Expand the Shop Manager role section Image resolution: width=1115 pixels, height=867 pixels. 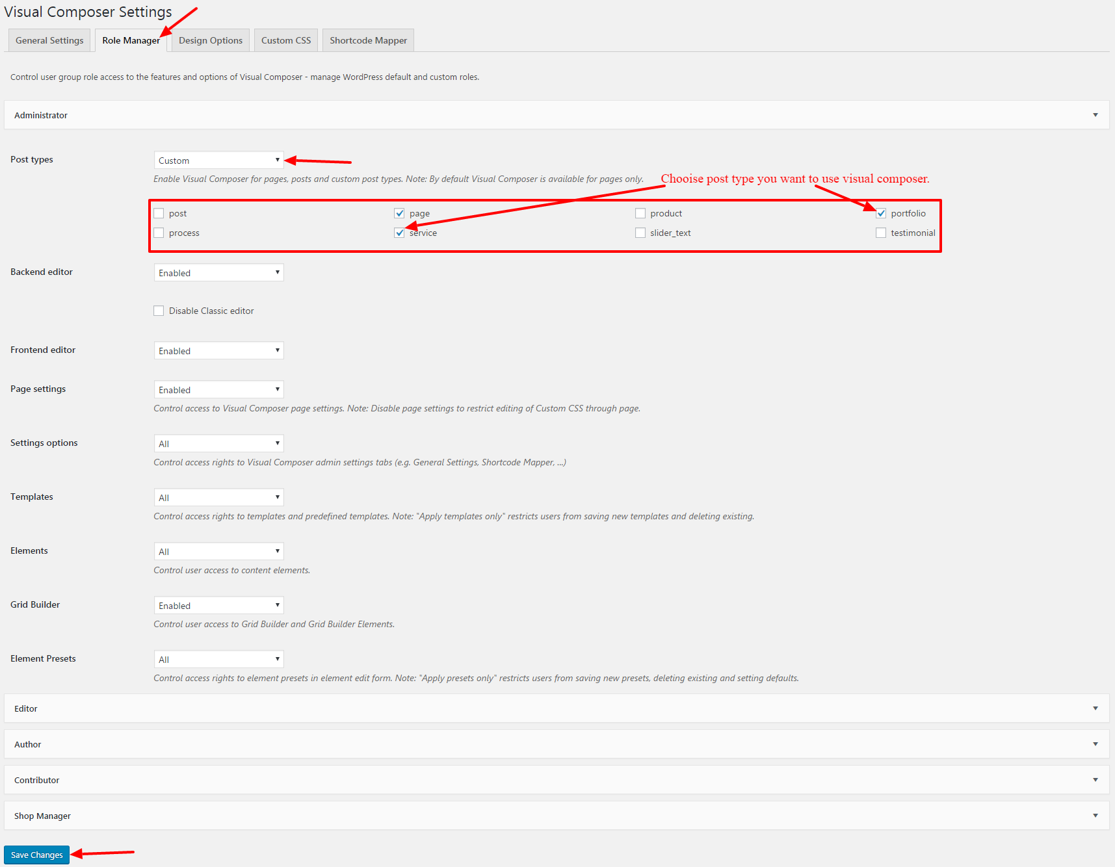557,816
